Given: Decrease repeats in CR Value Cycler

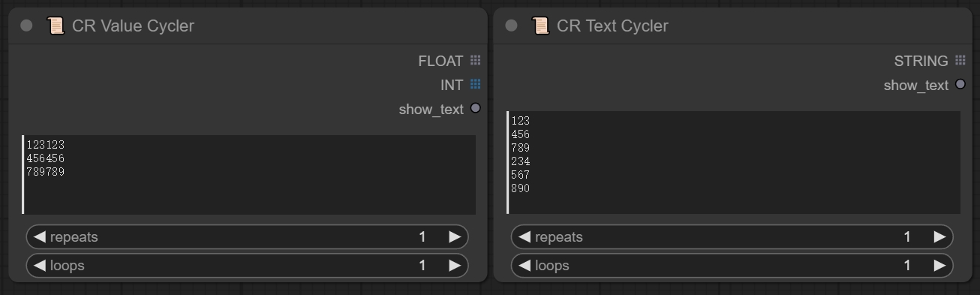Looking at the screenshot, I should pos(40,237).
